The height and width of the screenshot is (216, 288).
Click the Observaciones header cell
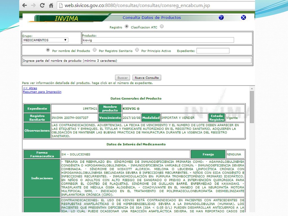(37, 130)
